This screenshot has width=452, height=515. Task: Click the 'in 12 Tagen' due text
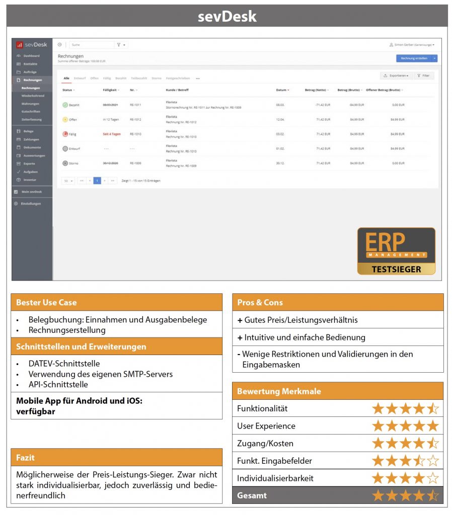111,120
